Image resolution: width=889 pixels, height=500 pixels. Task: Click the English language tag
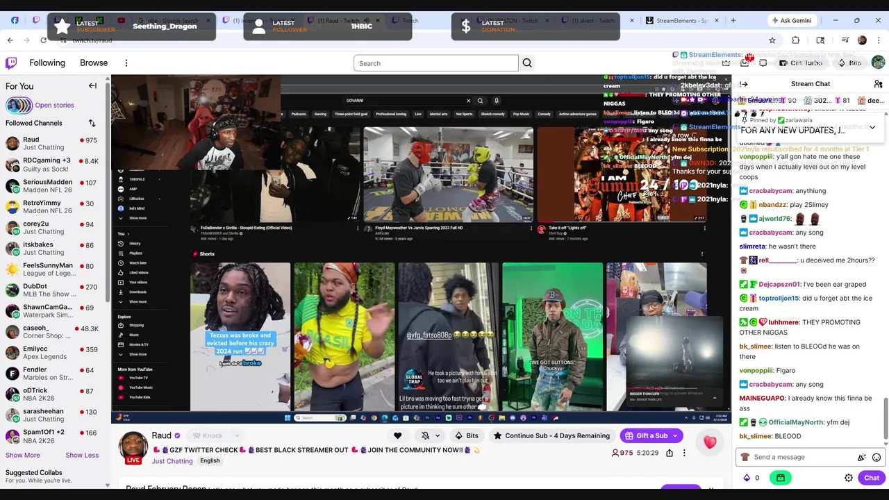pos(210,461)
